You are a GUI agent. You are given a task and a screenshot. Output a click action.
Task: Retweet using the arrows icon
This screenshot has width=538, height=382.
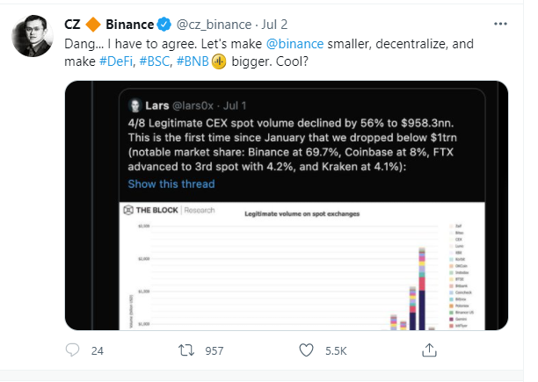[x=186, y=350]
